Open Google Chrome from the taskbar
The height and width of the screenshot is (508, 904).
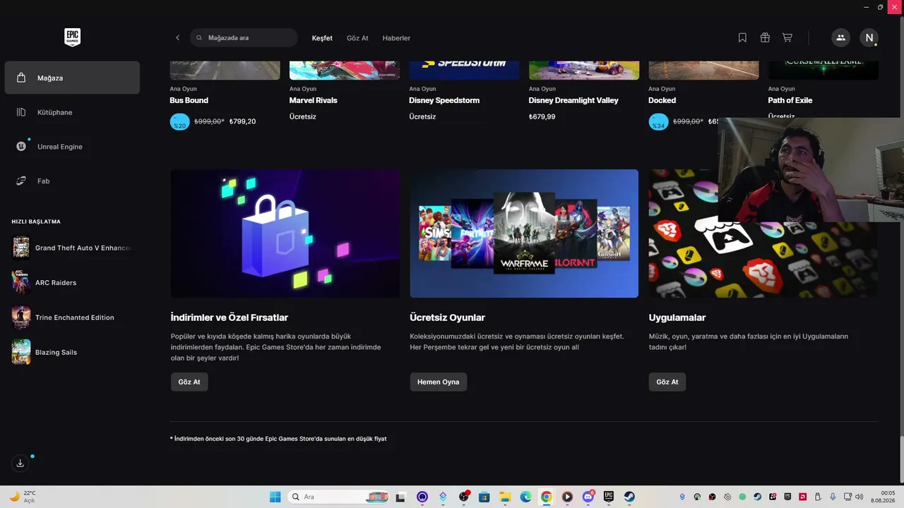[546, 497]
